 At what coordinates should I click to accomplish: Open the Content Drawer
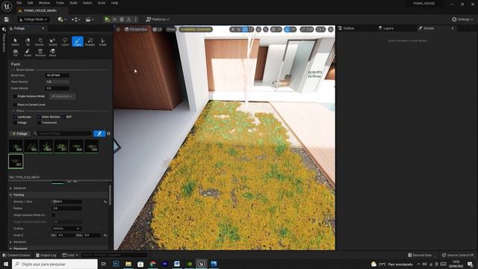click(16, 255)
